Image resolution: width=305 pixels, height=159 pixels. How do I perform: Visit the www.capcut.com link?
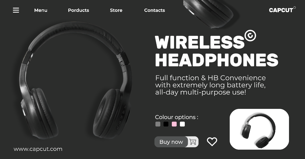pyautogui.click(x=38, y=149)
